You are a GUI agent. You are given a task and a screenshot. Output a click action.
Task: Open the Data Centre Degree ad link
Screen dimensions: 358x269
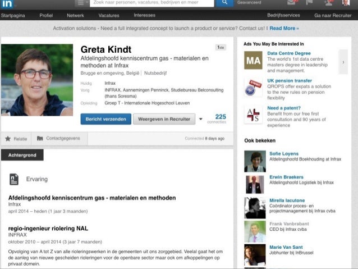click(289, 53)
